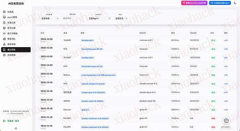Image resolution: width=240 pixels, height=131 pixels.
Task: Click the Agent管理 sidebar icon
Action: [4, 17]
